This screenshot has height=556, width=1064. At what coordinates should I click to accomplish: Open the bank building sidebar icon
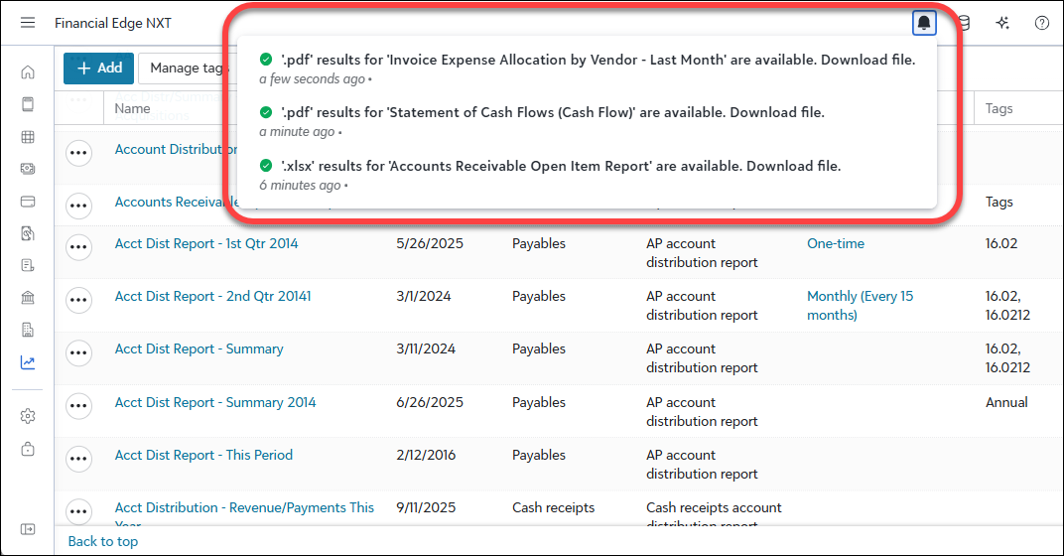click(28, 297)
